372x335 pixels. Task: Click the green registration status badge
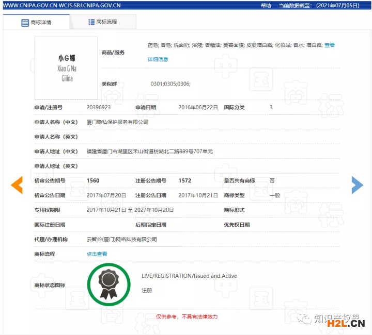pyautogui.click(x=108, y=284)
